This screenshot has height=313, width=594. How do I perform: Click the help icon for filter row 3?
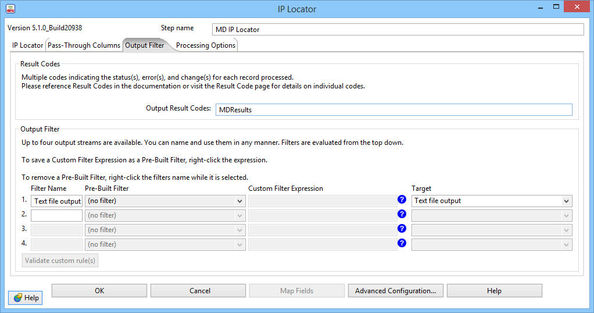(402, 229)
